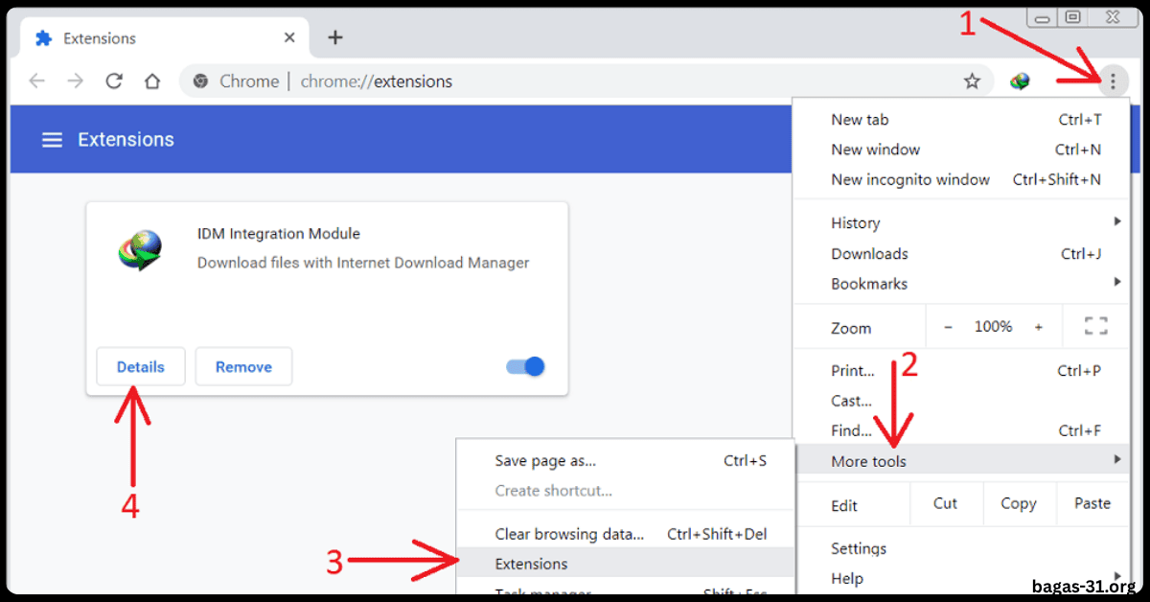Viewport: 1150px width, 602px height.
Task: Click the IDM extension toolbar icon
Action: pyautogui.click(x=1020, y=81)
